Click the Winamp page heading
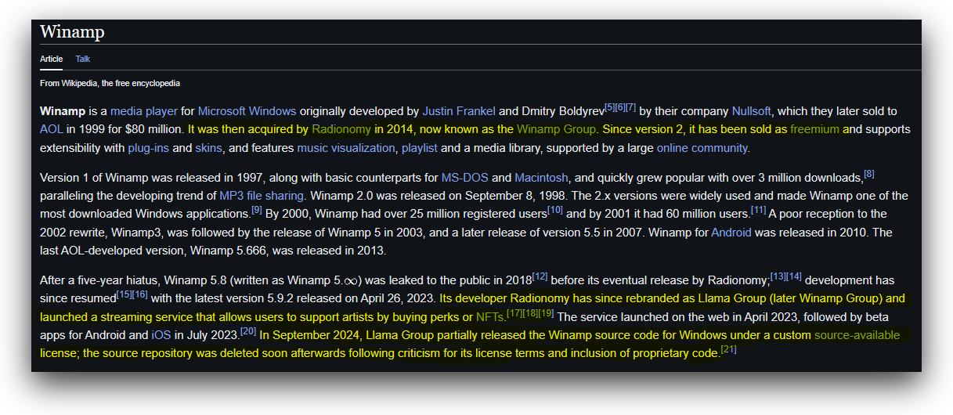The width and height of the screenshot is (953, 415). click(x=72, y=32)
